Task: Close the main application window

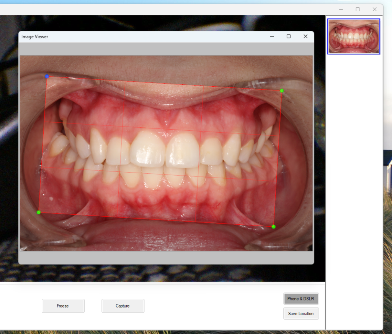Action: point(374,9)
